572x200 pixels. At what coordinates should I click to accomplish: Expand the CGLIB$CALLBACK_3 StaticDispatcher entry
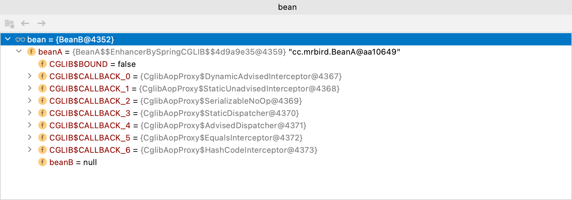tap(30, 113)
